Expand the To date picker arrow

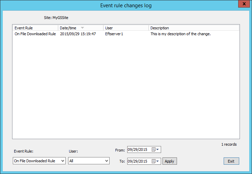158,161
